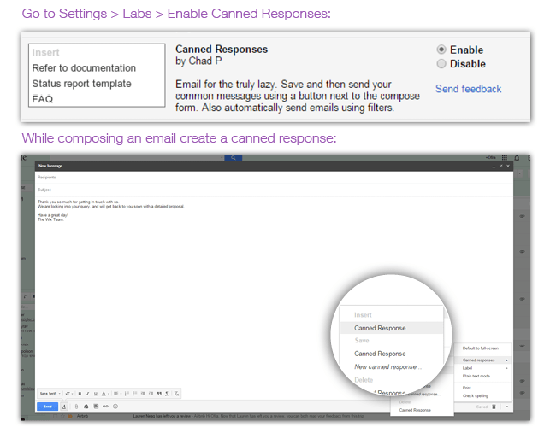Insert a link with the chain icon
The height and width of the screenshot is (427, 556).
tap(105, 407)
